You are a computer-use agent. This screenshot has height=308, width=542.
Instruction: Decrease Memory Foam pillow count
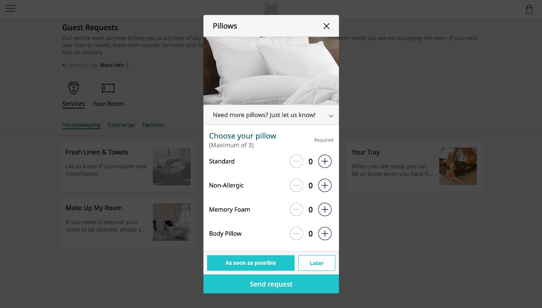click(x=296, y=209)
